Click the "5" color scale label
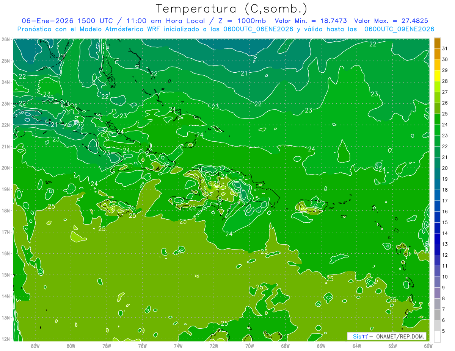The height and width of the screenshot is (351, 455). (x=444, y=331)
